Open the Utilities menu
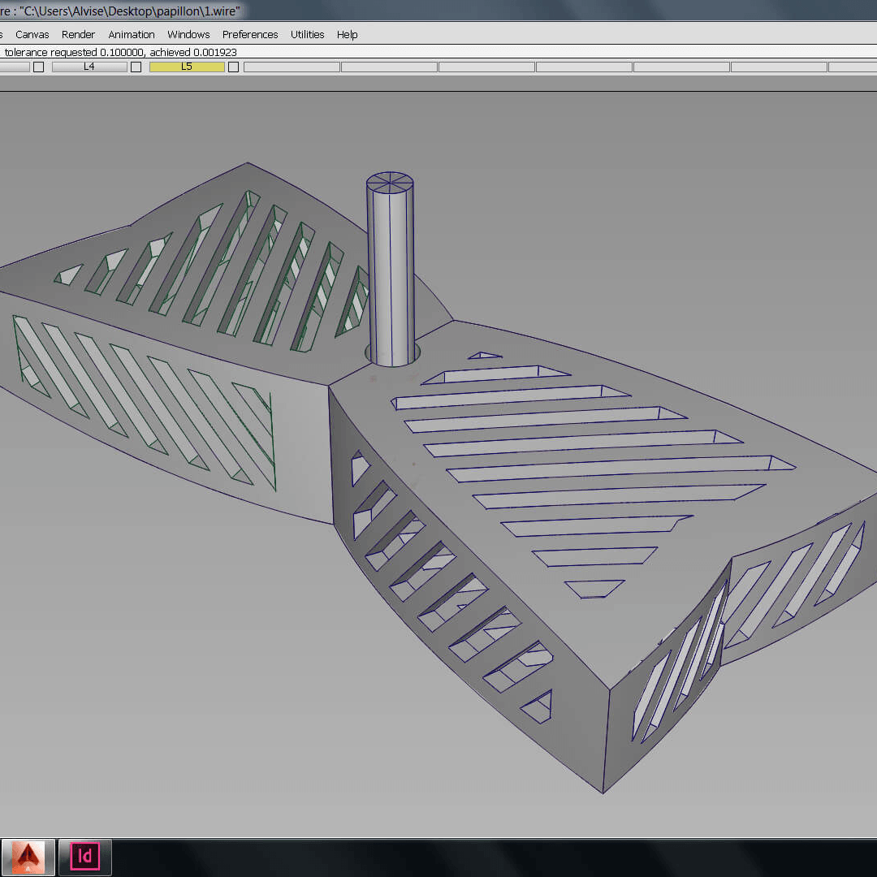This screenshot has width=877, height=877. tap(307, 34)
